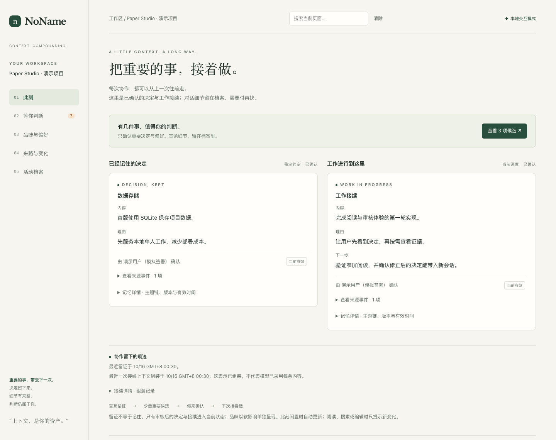Expand 接续详情 · 组装记录
The image size is (556, 440).
(x=132, y=391)
